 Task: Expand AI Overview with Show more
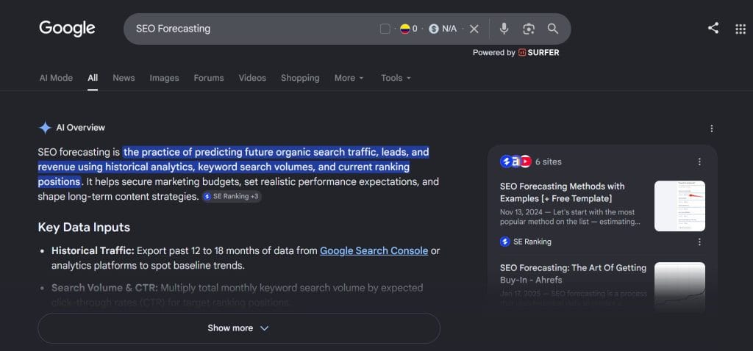[239, 328]
